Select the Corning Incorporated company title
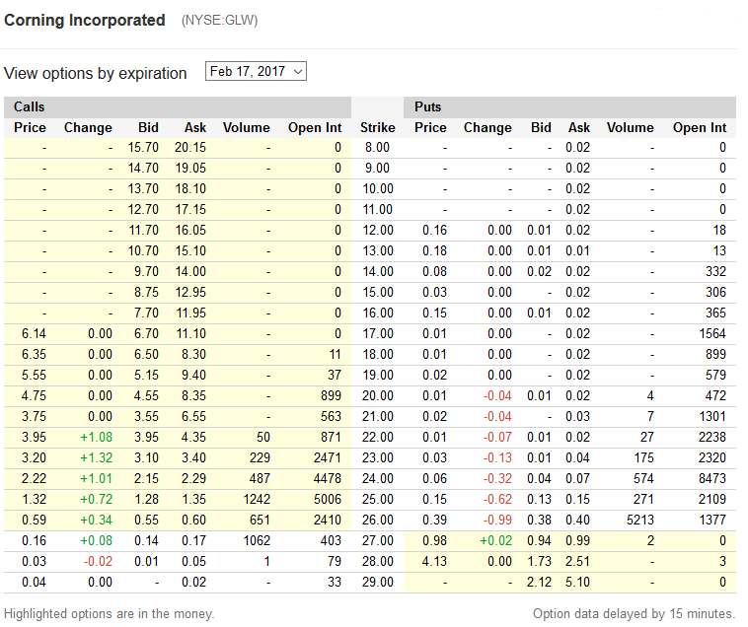 (x=85, y=20)
